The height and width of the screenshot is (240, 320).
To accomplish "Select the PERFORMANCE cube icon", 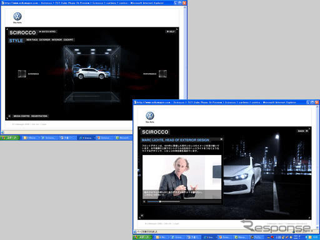I will [x=162, y=74].
